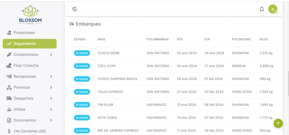Screen dimensions: 289x135
Task: Expand the Visitas submenu chevron
Action: click(51, 110)
